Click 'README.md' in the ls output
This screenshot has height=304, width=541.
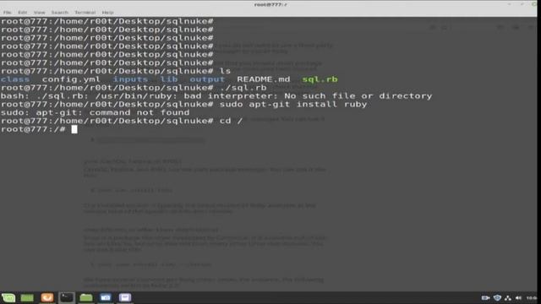click(x=264, y=79)
